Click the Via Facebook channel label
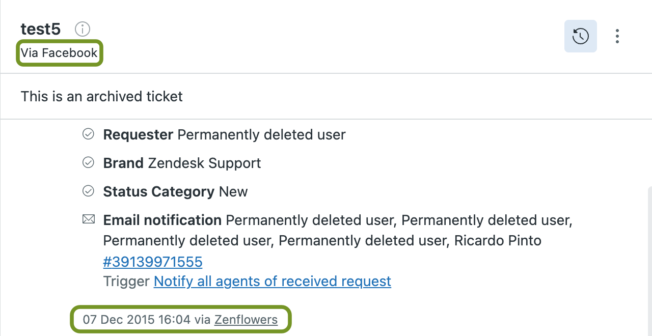The image size is (652, 336). [x=59, y=52]
